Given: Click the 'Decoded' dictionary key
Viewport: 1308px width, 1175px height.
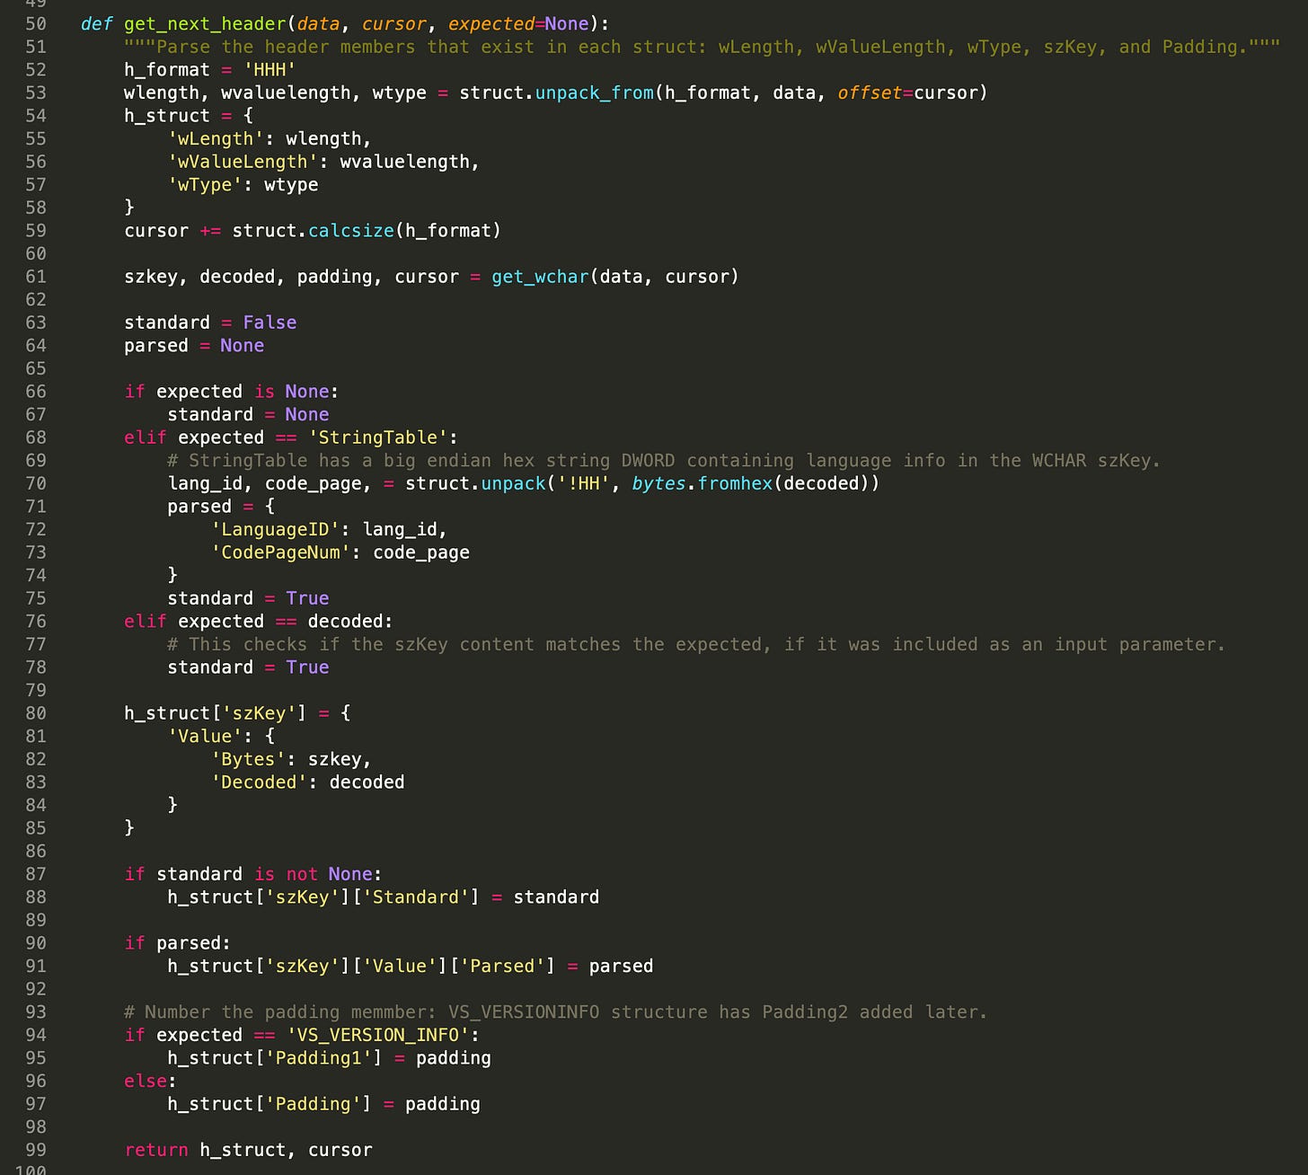Looking at the screenshot, I should (x=259, y=782).
